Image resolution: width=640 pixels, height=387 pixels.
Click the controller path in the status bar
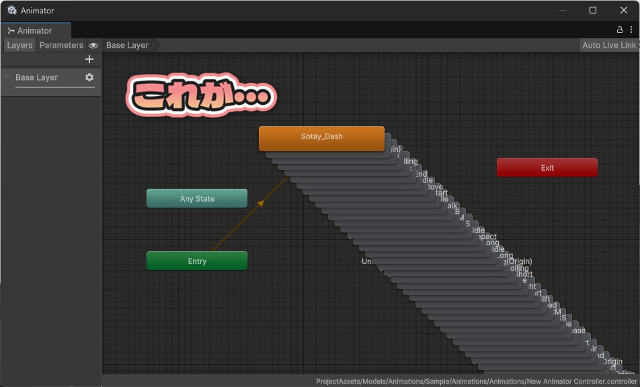(x=477, y=380)
